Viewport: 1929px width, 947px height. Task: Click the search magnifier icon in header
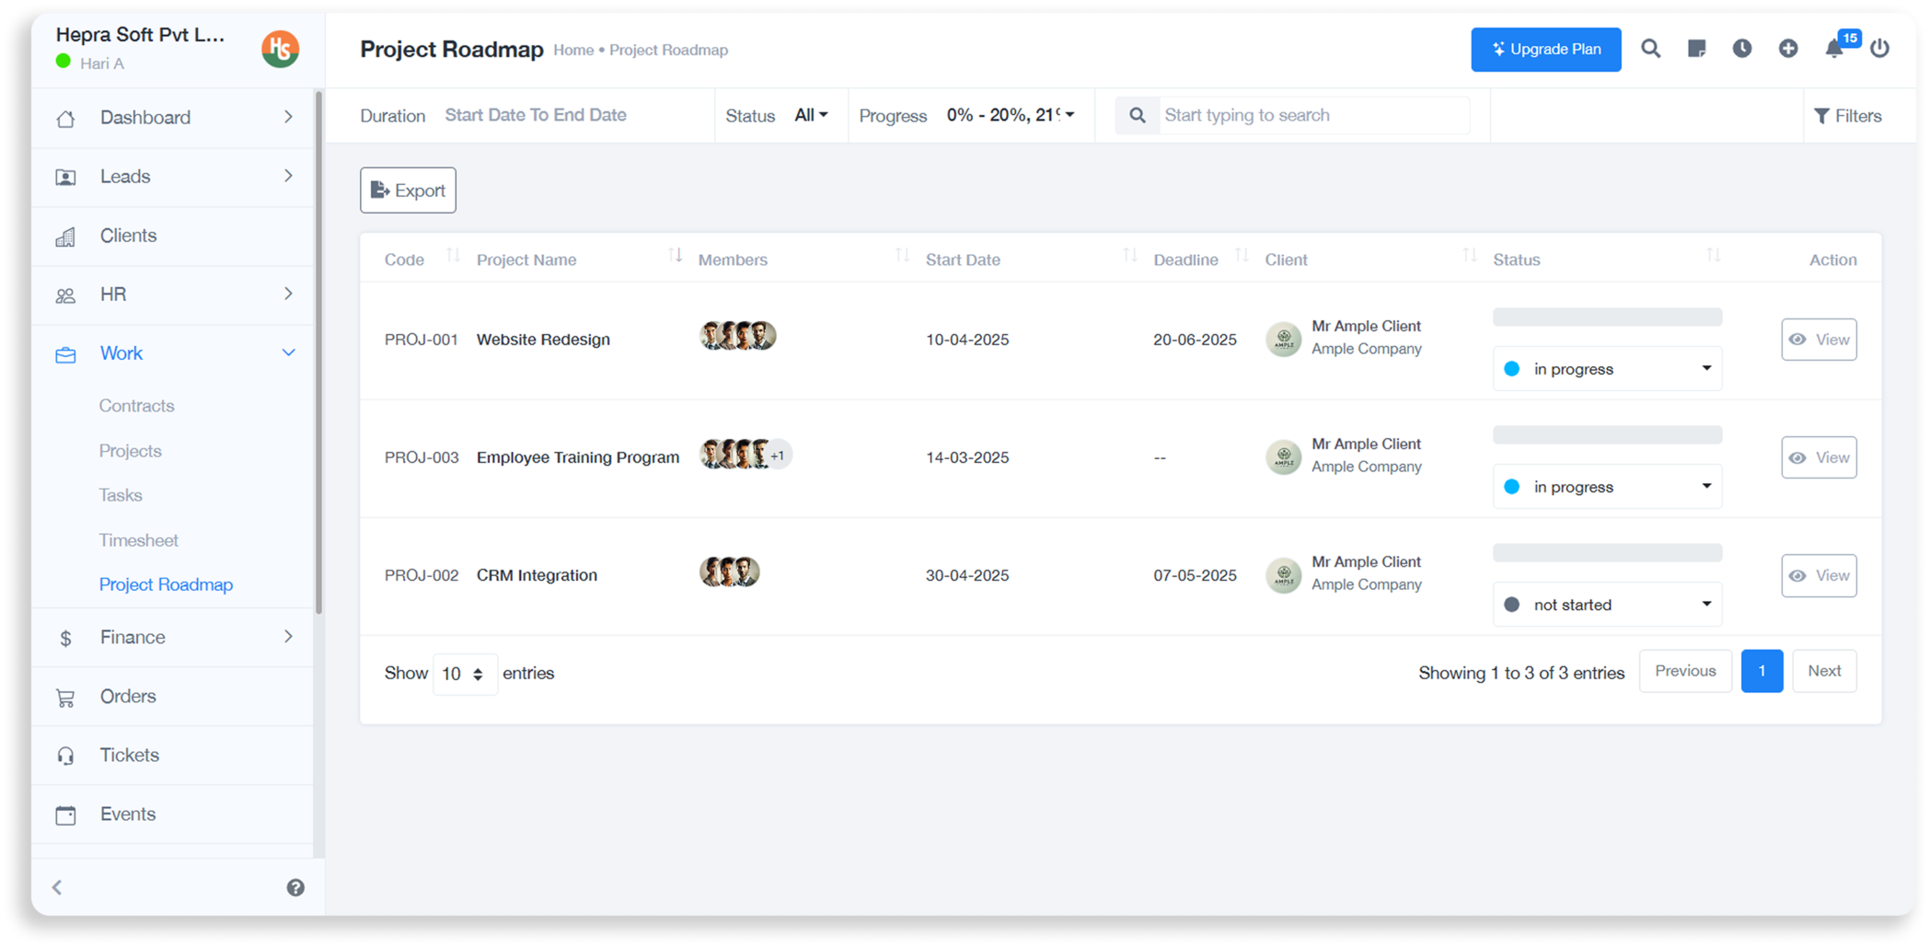tap(1650, 49)
